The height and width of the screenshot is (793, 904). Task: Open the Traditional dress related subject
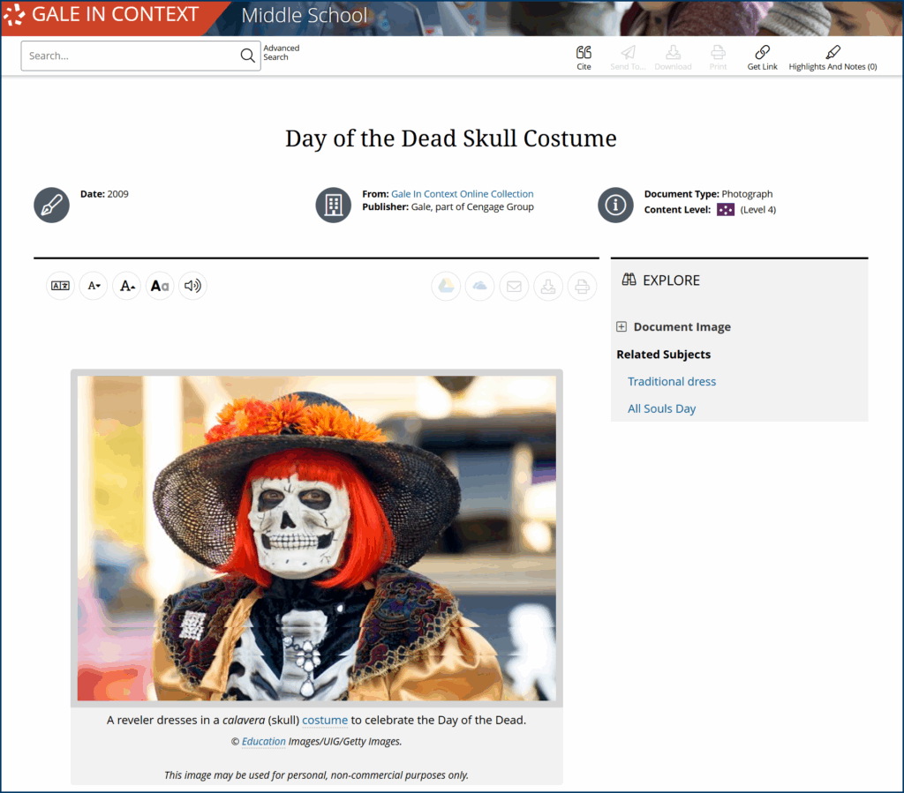click(x=671, y=382)
